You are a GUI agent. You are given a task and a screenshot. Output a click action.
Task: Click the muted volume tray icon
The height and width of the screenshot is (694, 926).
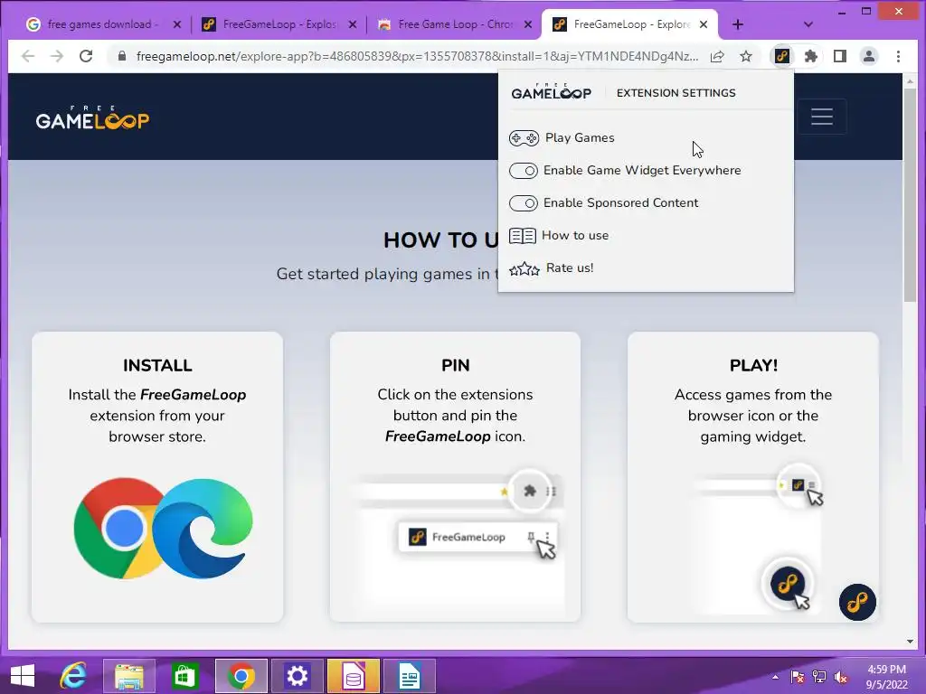click(840, 677)
